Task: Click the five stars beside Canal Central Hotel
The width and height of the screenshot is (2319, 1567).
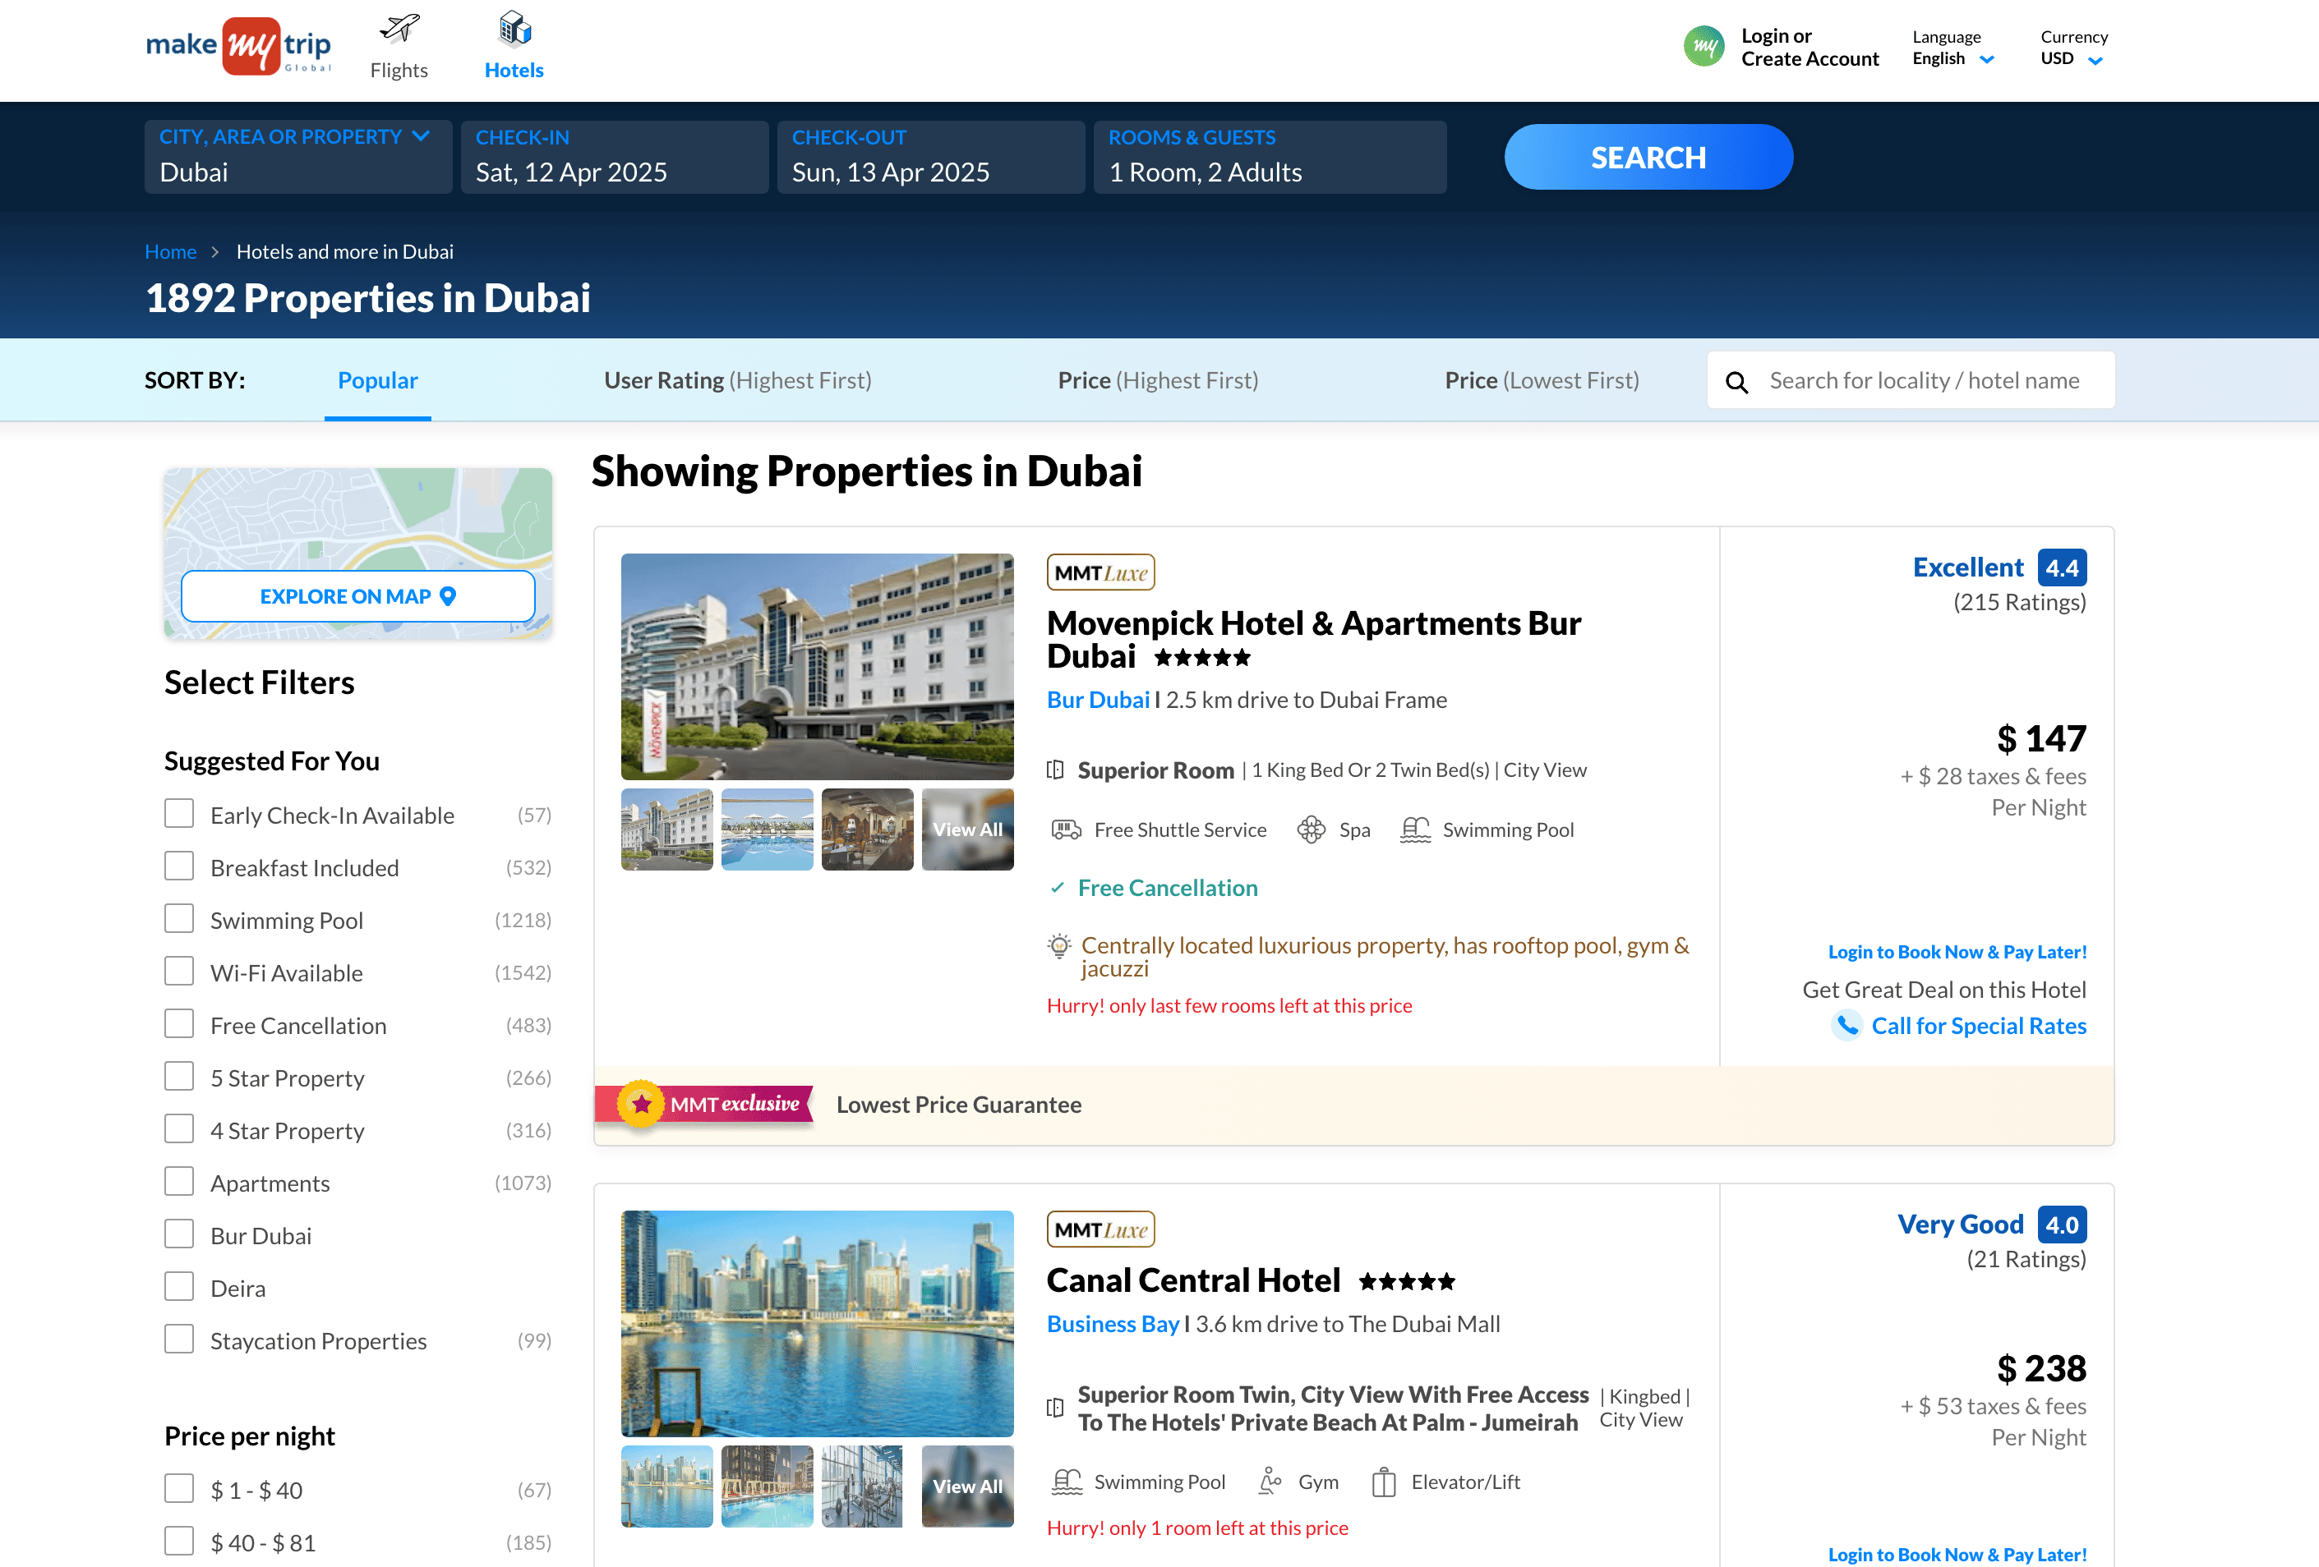Action: (x=1407, y=1280)
